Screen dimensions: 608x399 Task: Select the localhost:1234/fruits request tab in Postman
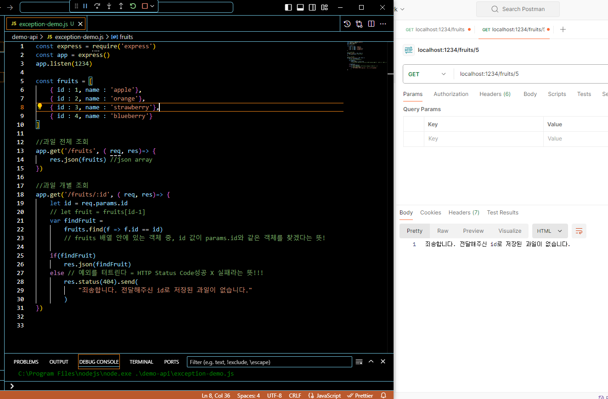click(x=438, y=29)
